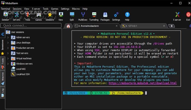191x110 pixels.
Task: Click the Quick connect input field
Action: [31, 25]
